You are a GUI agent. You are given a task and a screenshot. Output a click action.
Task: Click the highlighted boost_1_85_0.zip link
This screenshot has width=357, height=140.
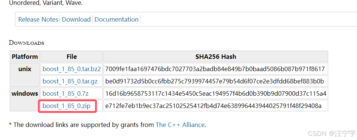66,106
